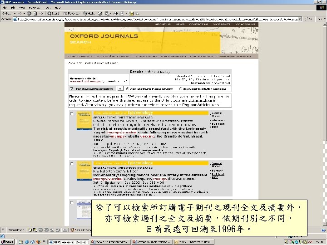
Task: Click the page's vertical scrollbar thumb
Action: click(325, 83)
